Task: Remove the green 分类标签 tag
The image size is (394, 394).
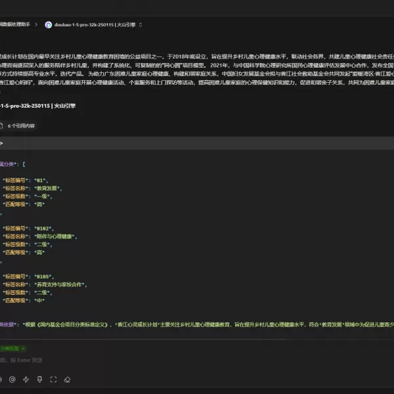Action: [x=23, y=349]
